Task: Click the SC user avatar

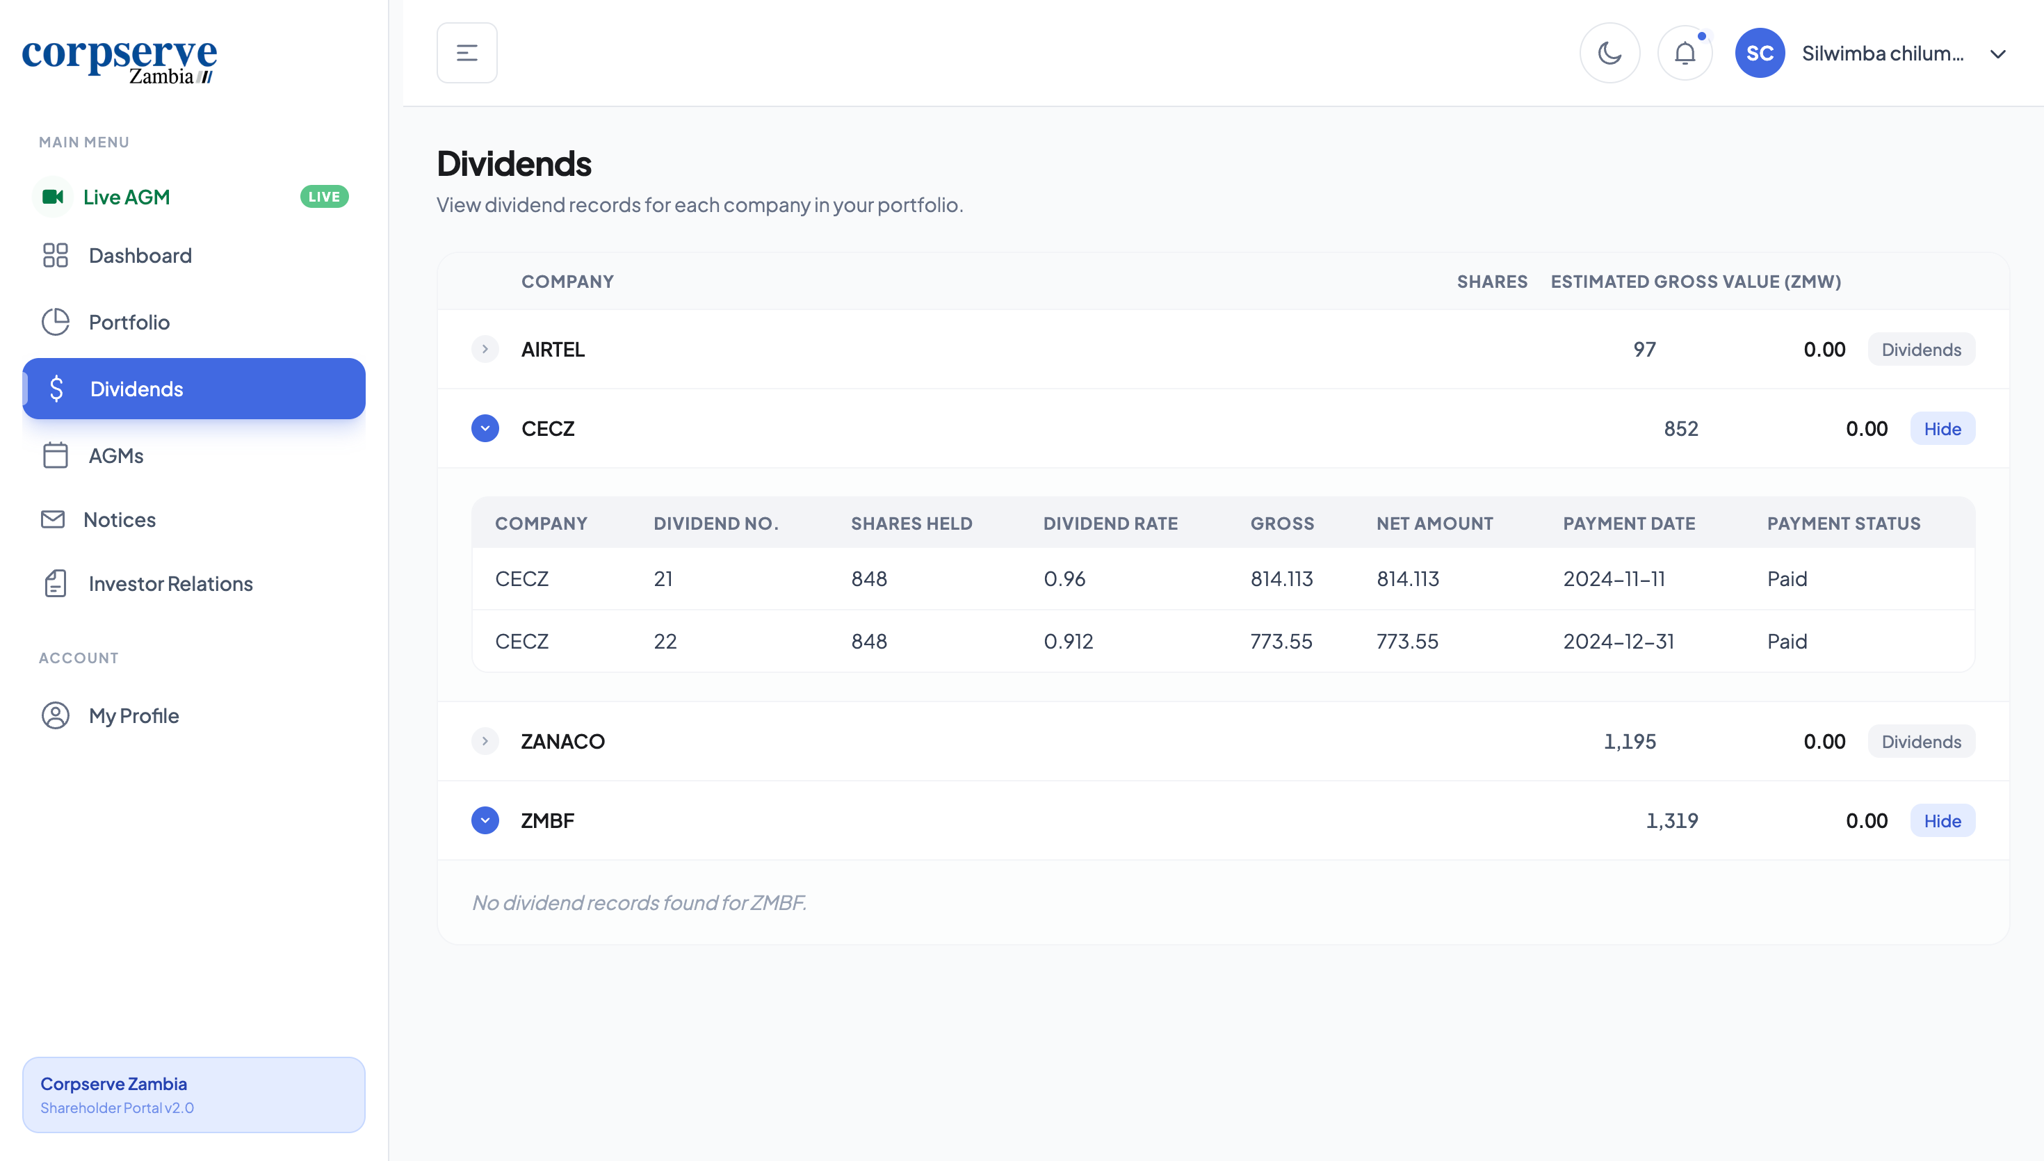Action: [1760, 54]
